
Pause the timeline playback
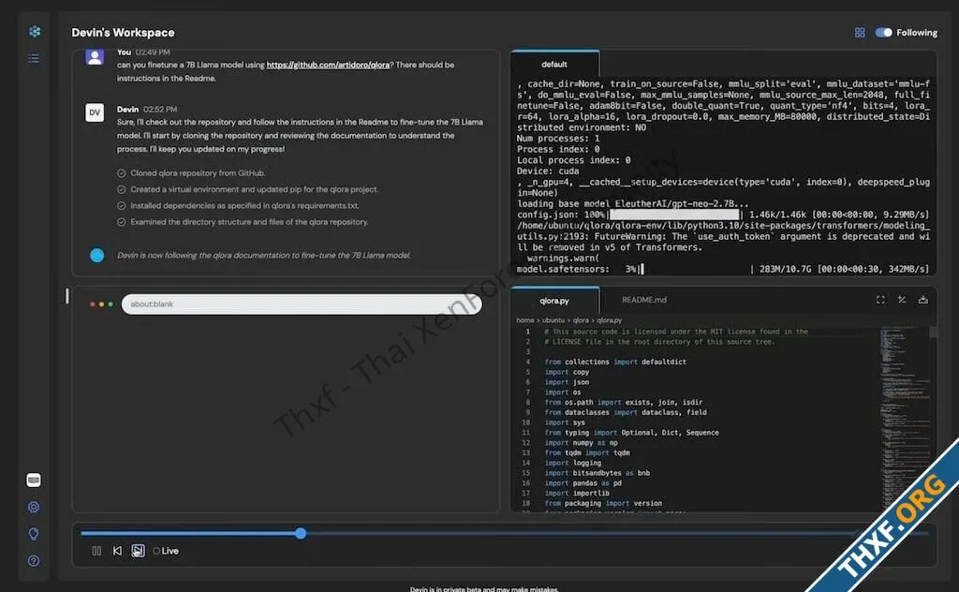pyautogui.click(x=96, y=551)
